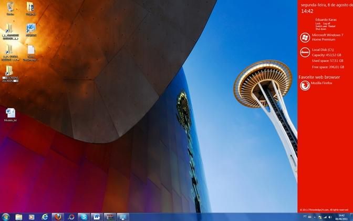
Task: Open Skype from the taskbar
Action: 84,217
